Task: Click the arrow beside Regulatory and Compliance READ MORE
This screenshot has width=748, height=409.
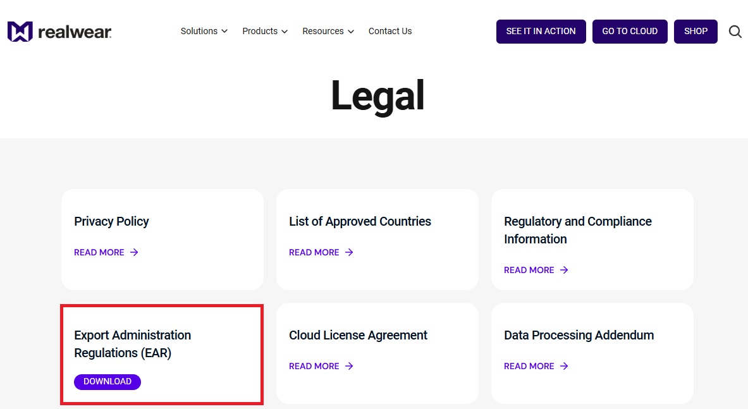Action: coord(563,270)
